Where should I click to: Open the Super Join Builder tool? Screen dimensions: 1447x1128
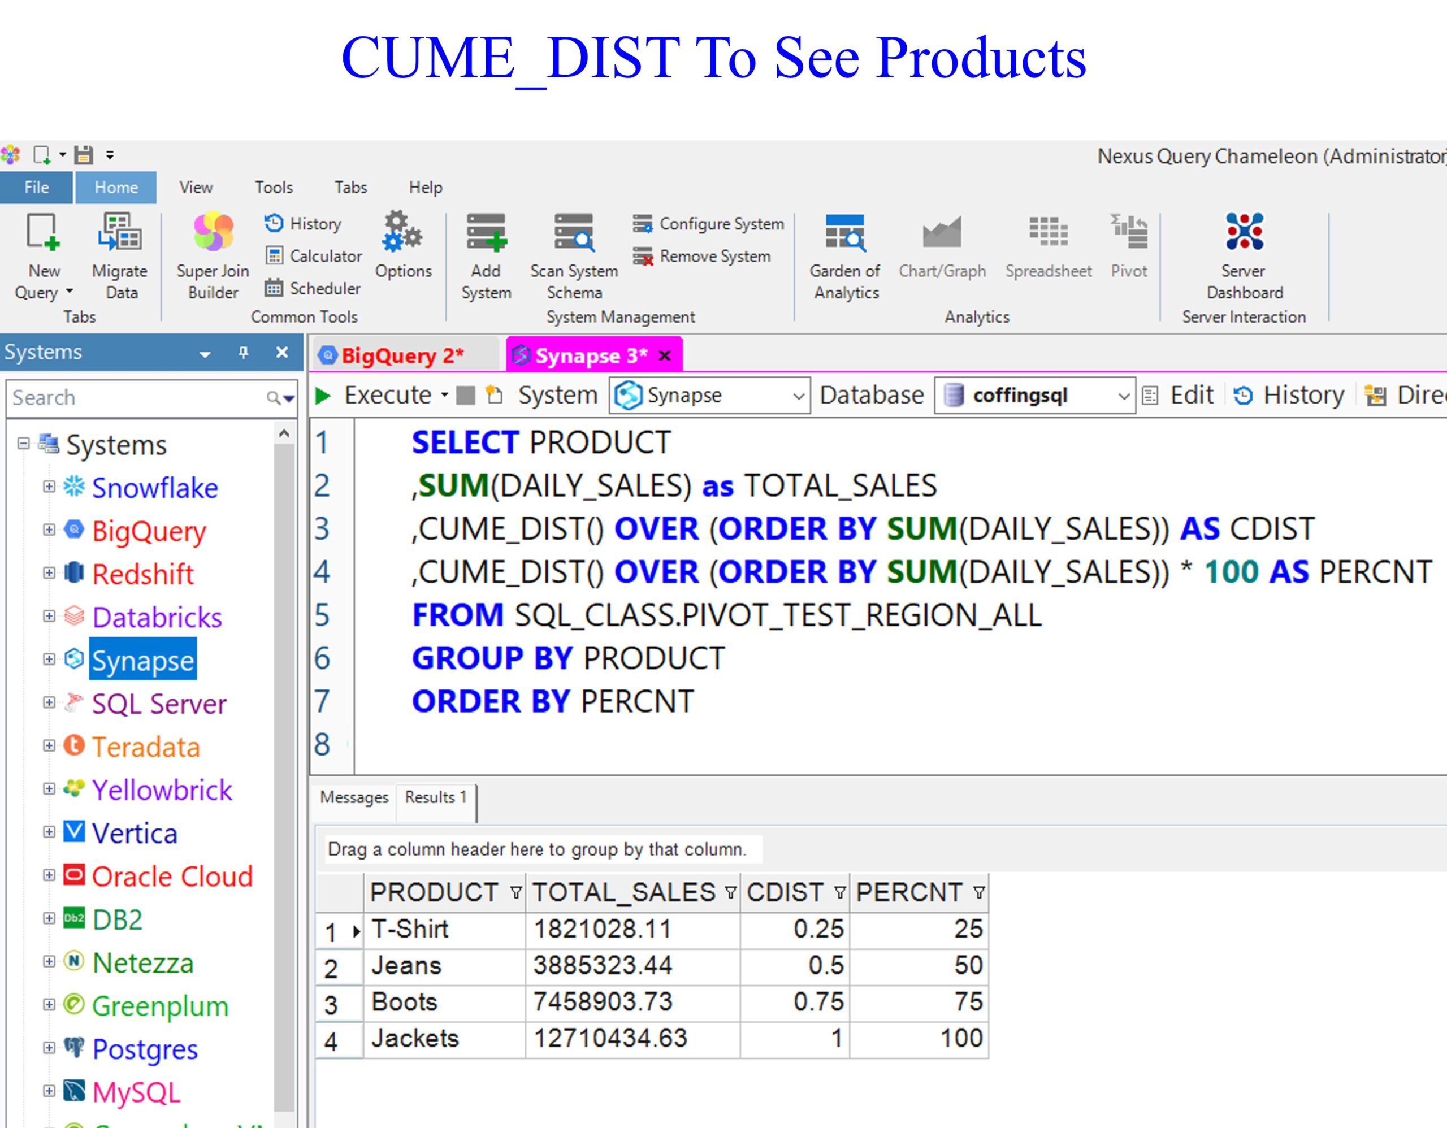[x=213, y=232]
